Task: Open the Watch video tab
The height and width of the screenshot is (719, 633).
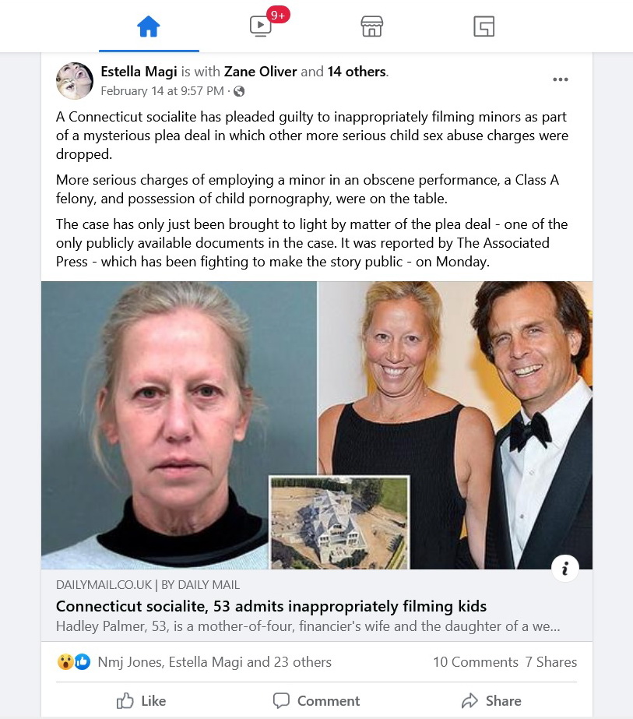Action: (x=260, y=26)
